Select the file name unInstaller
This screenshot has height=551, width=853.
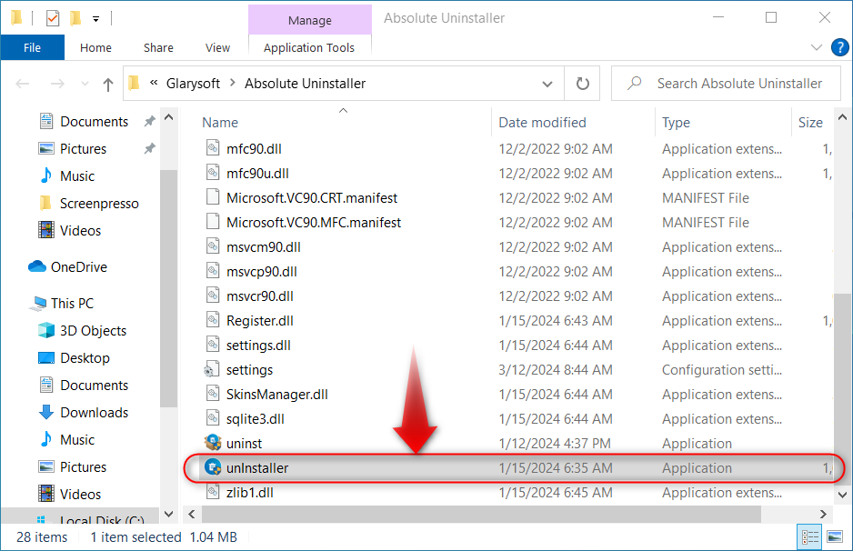[x=257, y=467]
